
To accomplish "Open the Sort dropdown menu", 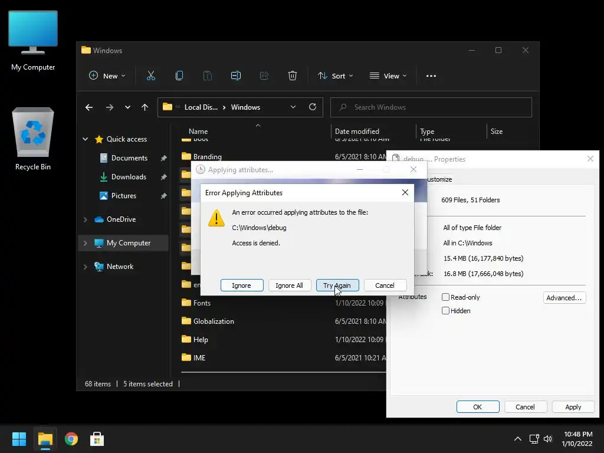I will 336,76.
